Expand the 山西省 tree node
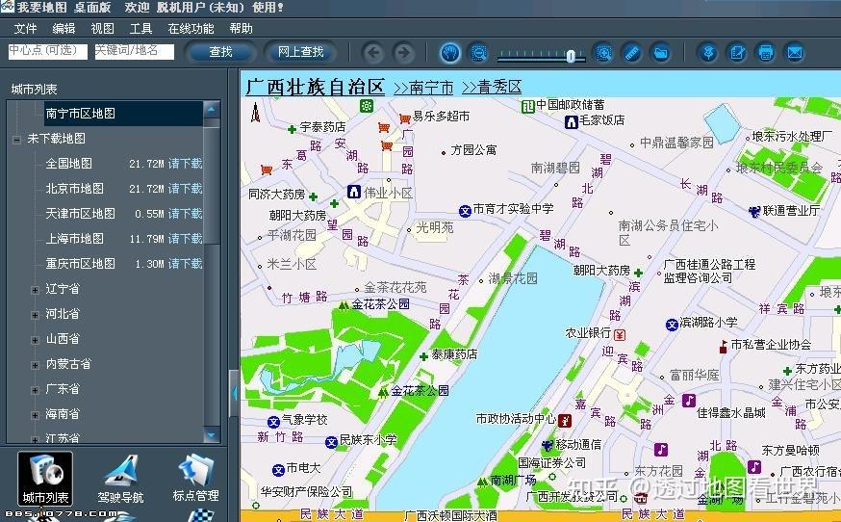 [x=35, y=340]
